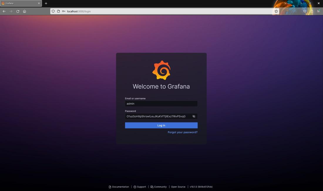Open the Save to Pocket icon
The height and width of the screenshot is (191, 323).
305,11
